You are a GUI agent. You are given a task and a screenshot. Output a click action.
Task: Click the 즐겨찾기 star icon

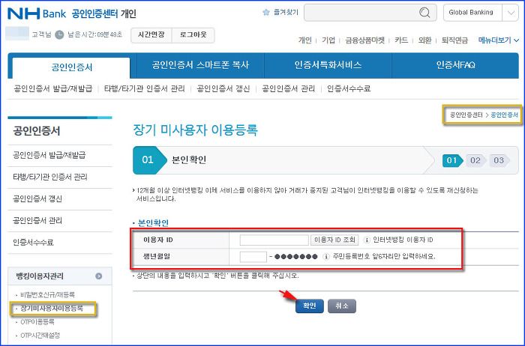[266, 13]
